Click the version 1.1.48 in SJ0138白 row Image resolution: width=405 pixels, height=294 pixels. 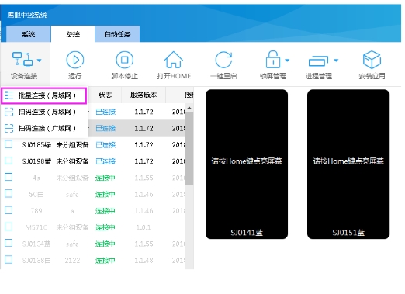tap(144, 261)
